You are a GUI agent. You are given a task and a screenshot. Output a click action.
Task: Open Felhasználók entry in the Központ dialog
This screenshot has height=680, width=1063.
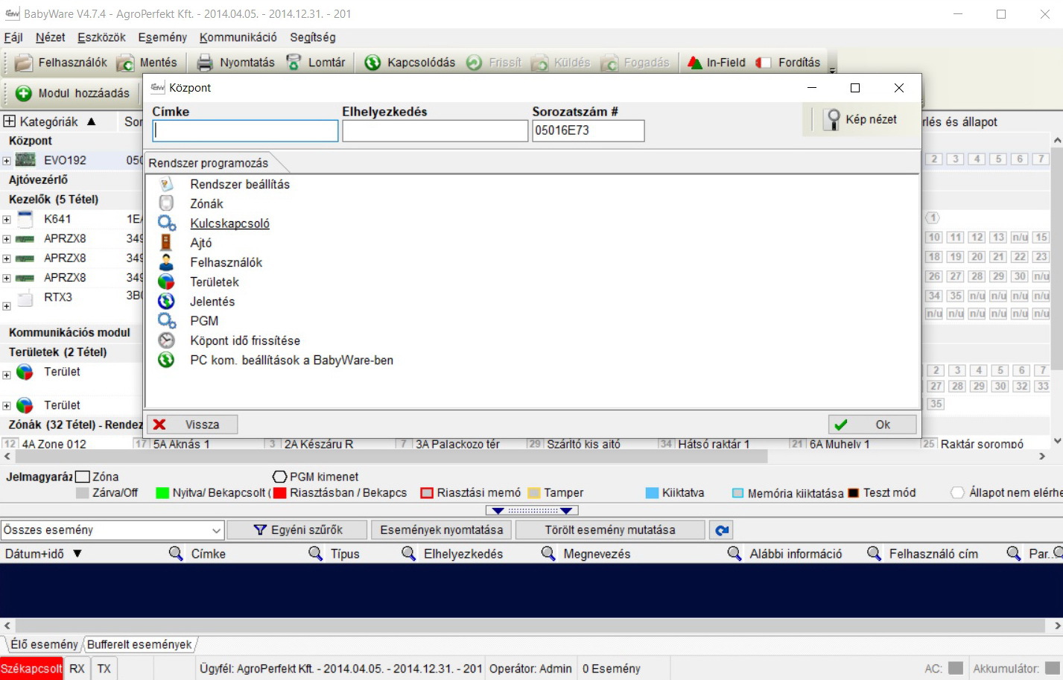click(x=226, y=262)
